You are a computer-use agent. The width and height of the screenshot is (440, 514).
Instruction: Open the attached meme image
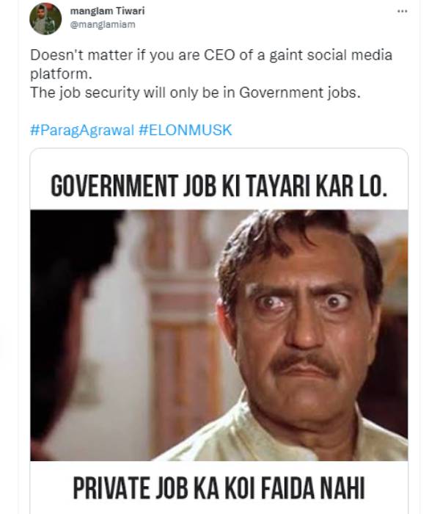tap(219, 331)
